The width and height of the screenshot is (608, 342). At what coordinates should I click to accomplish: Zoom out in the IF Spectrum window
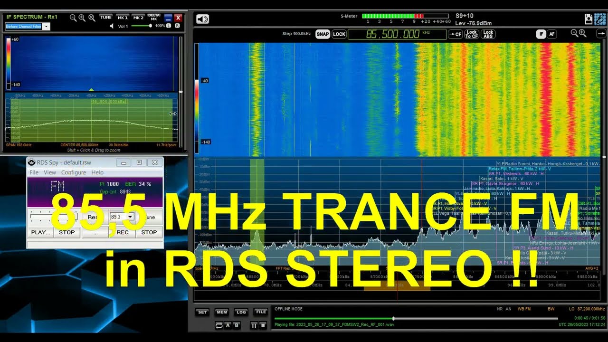[73, 18]
